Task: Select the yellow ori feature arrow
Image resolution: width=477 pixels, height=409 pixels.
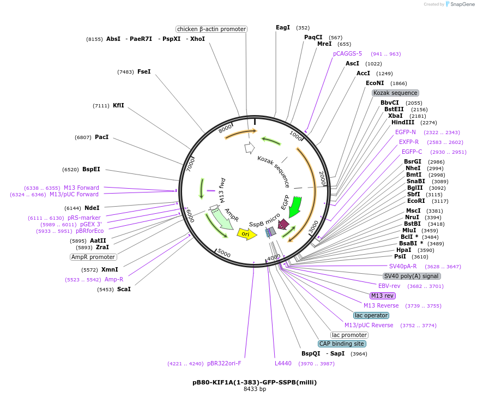Action: pos(247,234)
